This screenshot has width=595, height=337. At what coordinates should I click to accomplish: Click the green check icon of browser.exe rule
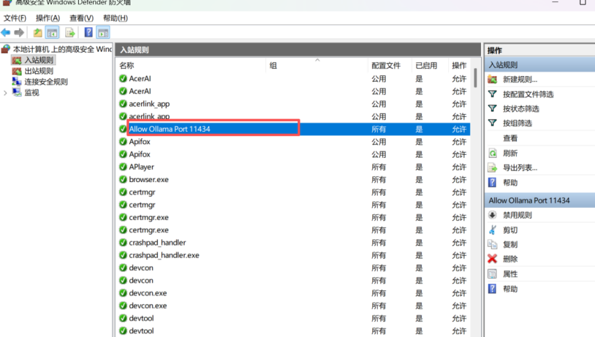(x=123, y=179)
